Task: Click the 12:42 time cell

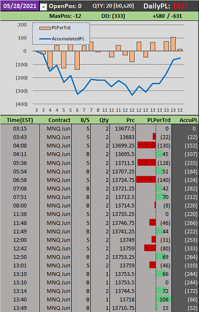Action: point(20,249)
